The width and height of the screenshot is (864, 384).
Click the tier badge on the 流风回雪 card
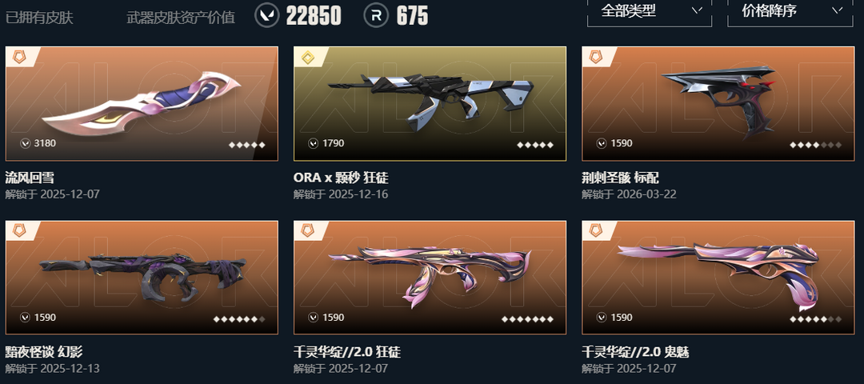point(19,57)
